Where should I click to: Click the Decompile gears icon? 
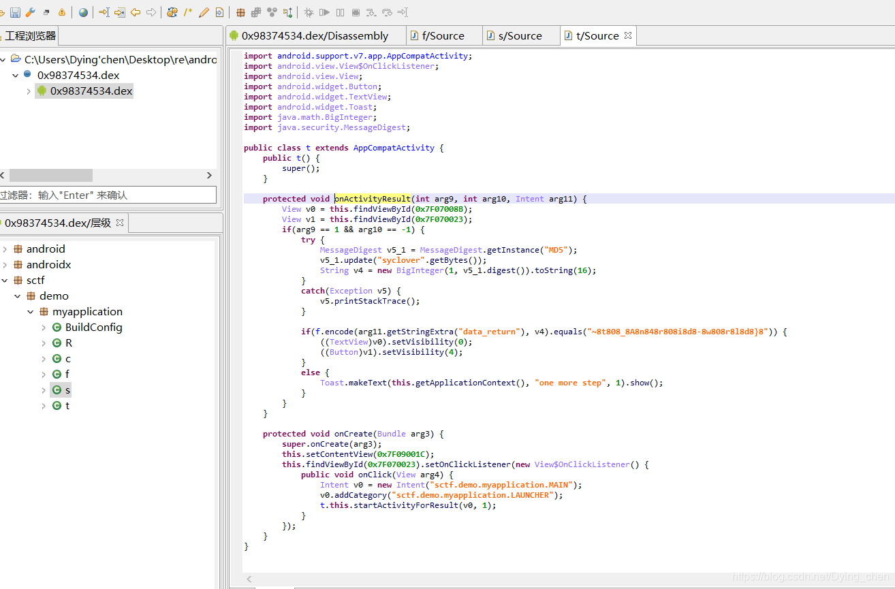point(172,12)
